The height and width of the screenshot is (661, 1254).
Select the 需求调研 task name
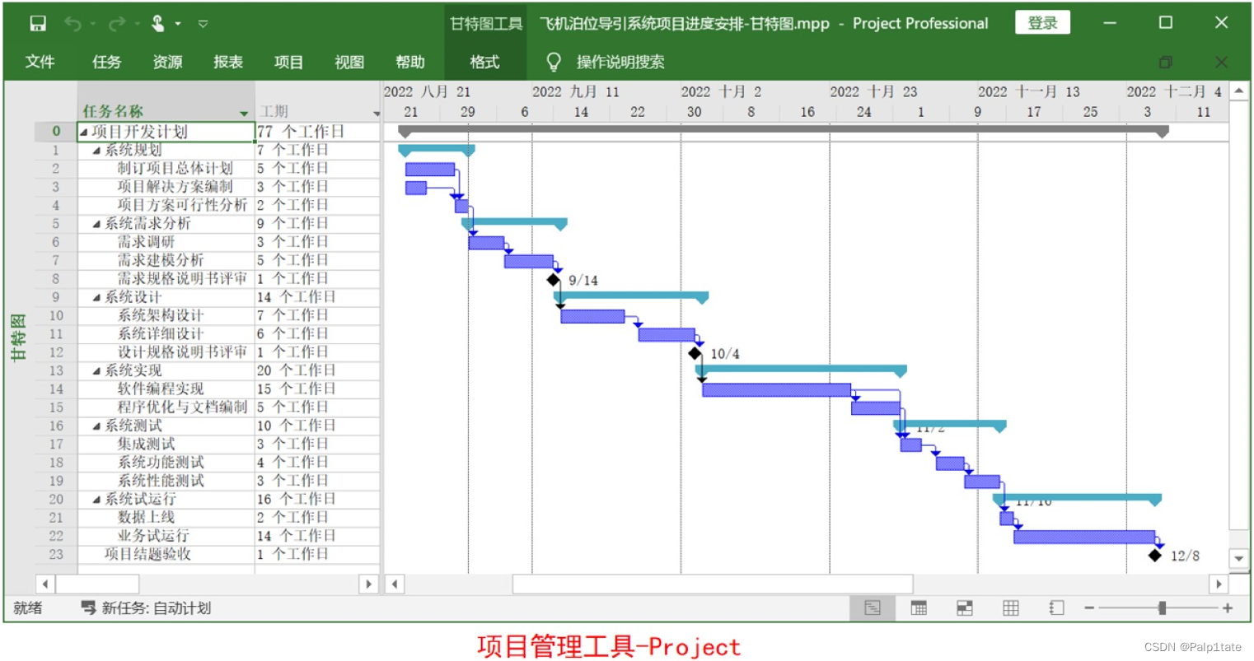146,242
